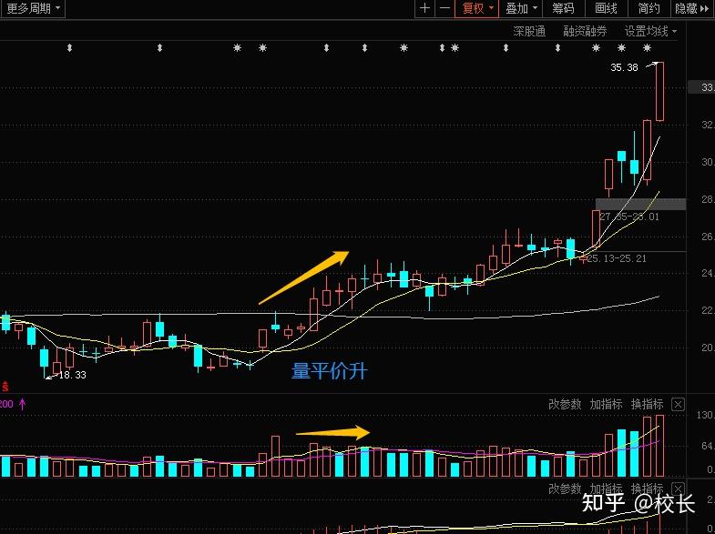Click the 35.38 high price label

coord(624,67)
